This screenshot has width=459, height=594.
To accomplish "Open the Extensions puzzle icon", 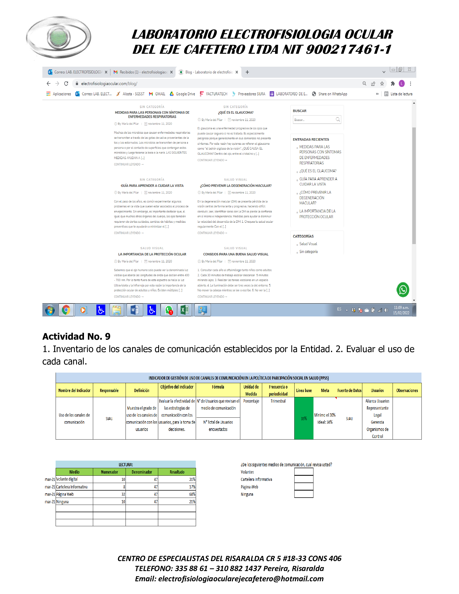I will pyautogui.click(x=393, y=83).
